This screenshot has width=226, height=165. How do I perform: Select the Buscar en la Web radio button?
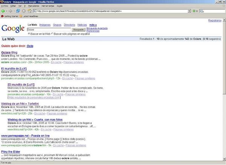point(29,34)
